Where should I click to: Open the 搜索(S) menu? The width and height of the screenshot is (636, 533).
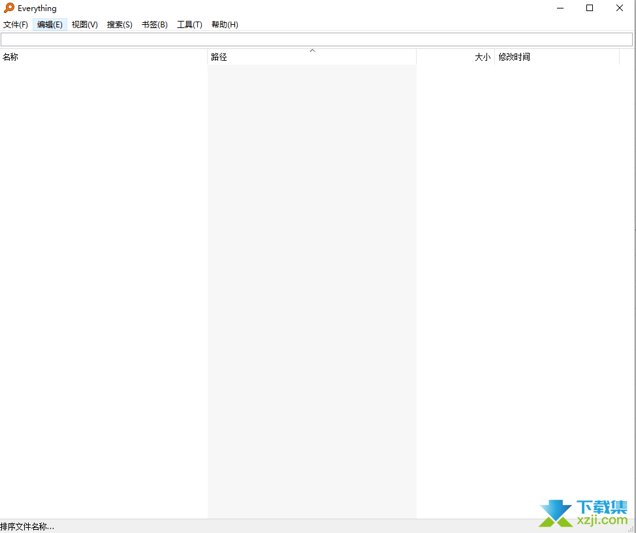pos(119,25)
